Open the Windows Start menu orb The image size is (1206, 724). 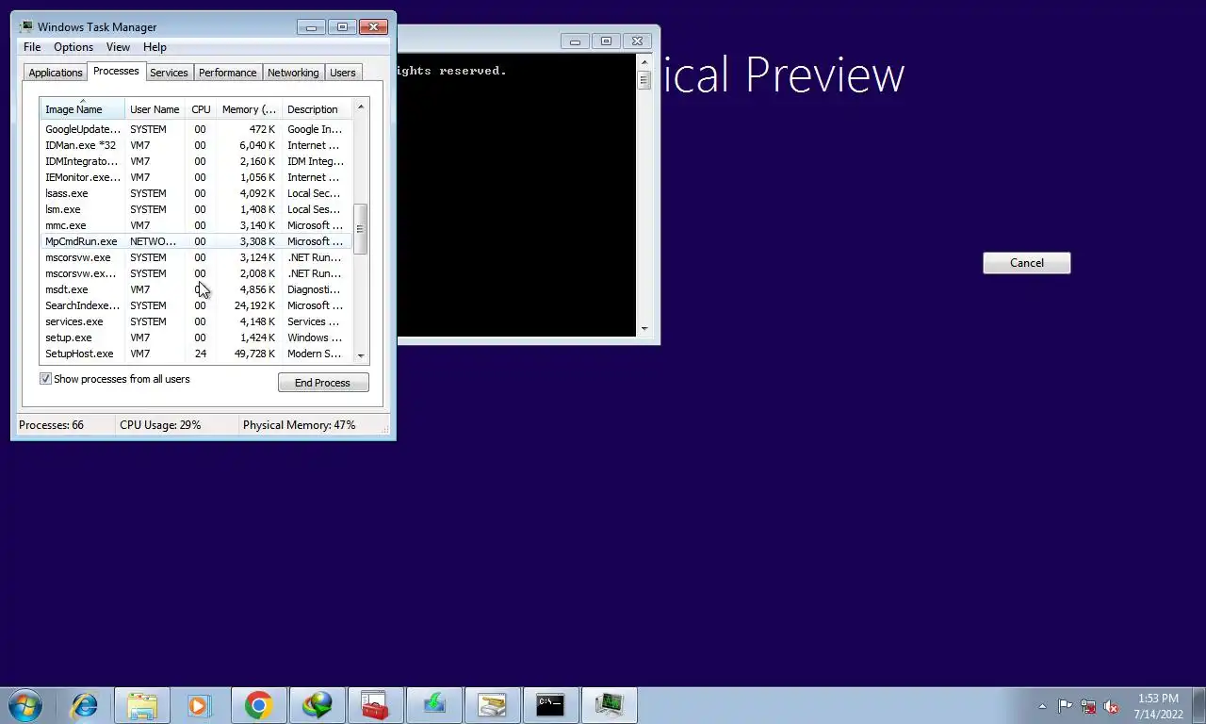25,705
